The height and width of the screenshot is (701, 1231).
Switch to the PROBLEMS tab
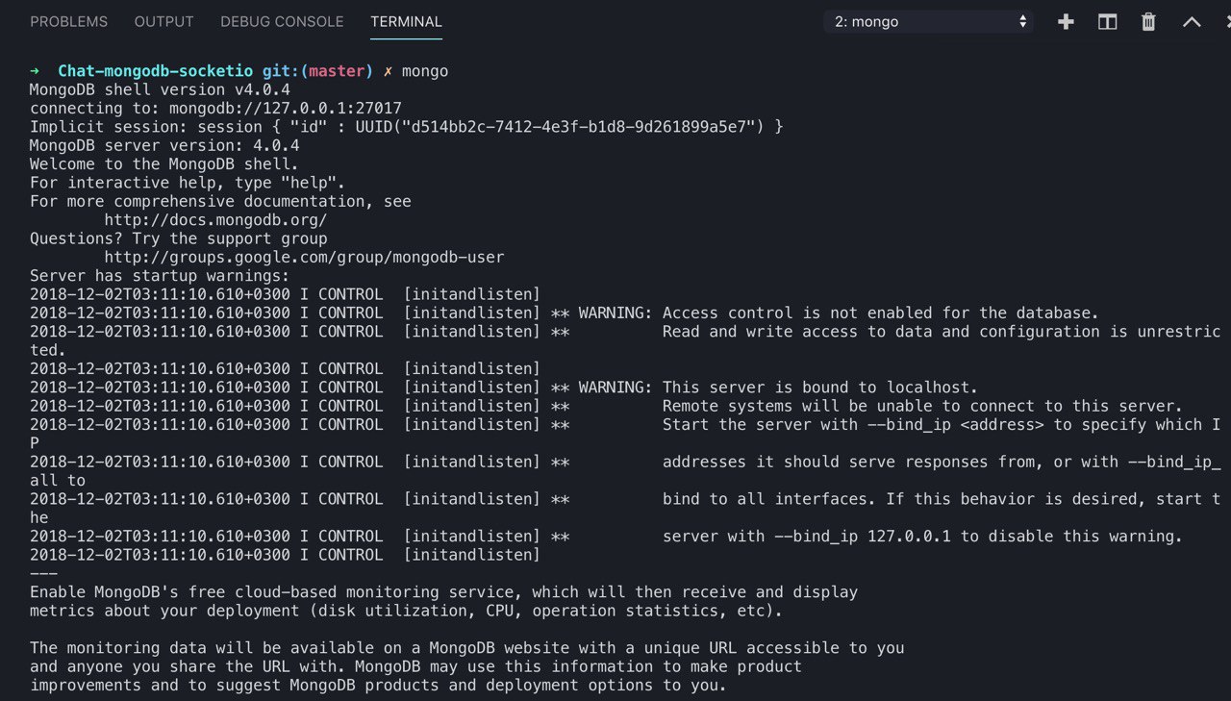click(x=68, y=21)
